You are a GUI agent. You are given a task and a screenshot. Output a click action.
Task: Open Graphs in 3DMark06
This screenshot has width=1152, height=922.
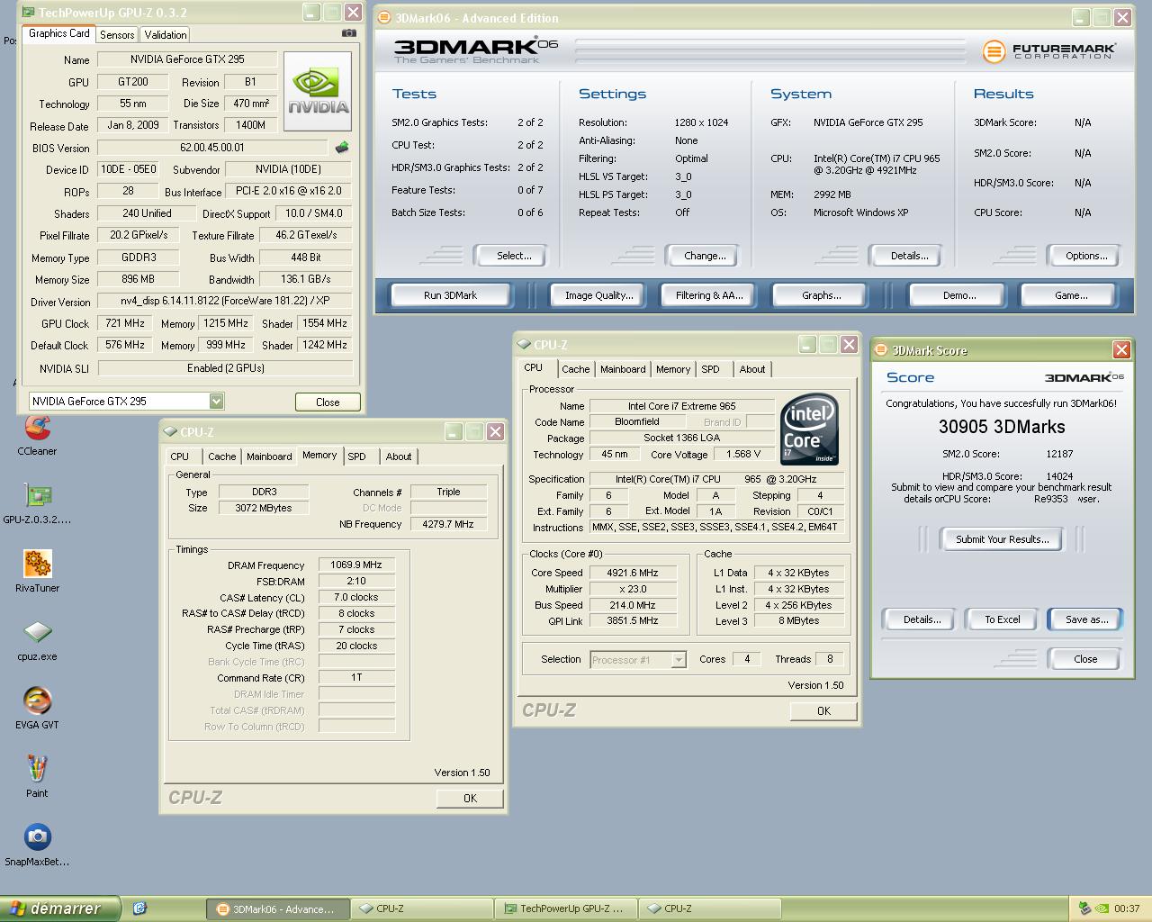[x=821, y=295]
